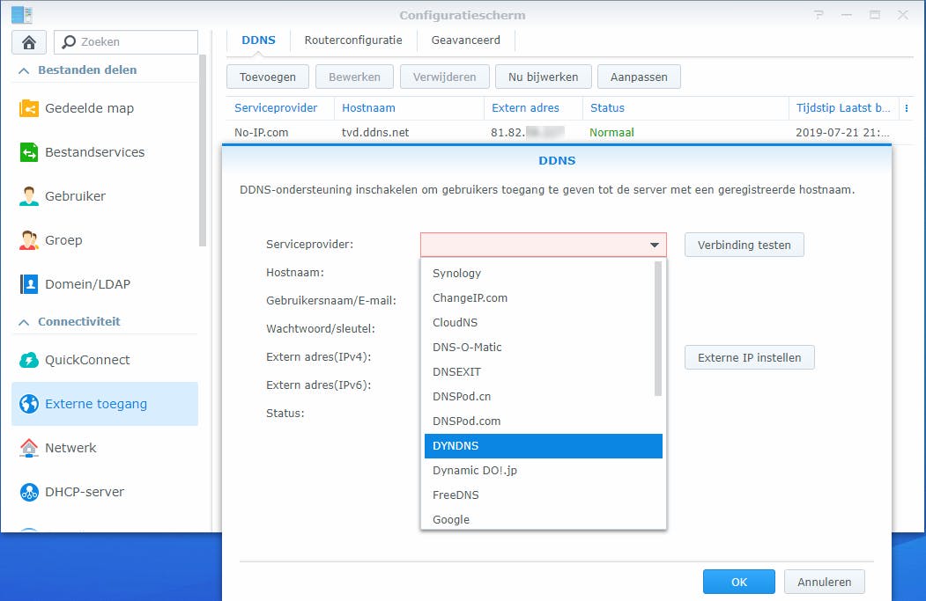The image size is (926, 601).
Task: Sort by Tijdstip Laatst column header
Action: (843, 108)
